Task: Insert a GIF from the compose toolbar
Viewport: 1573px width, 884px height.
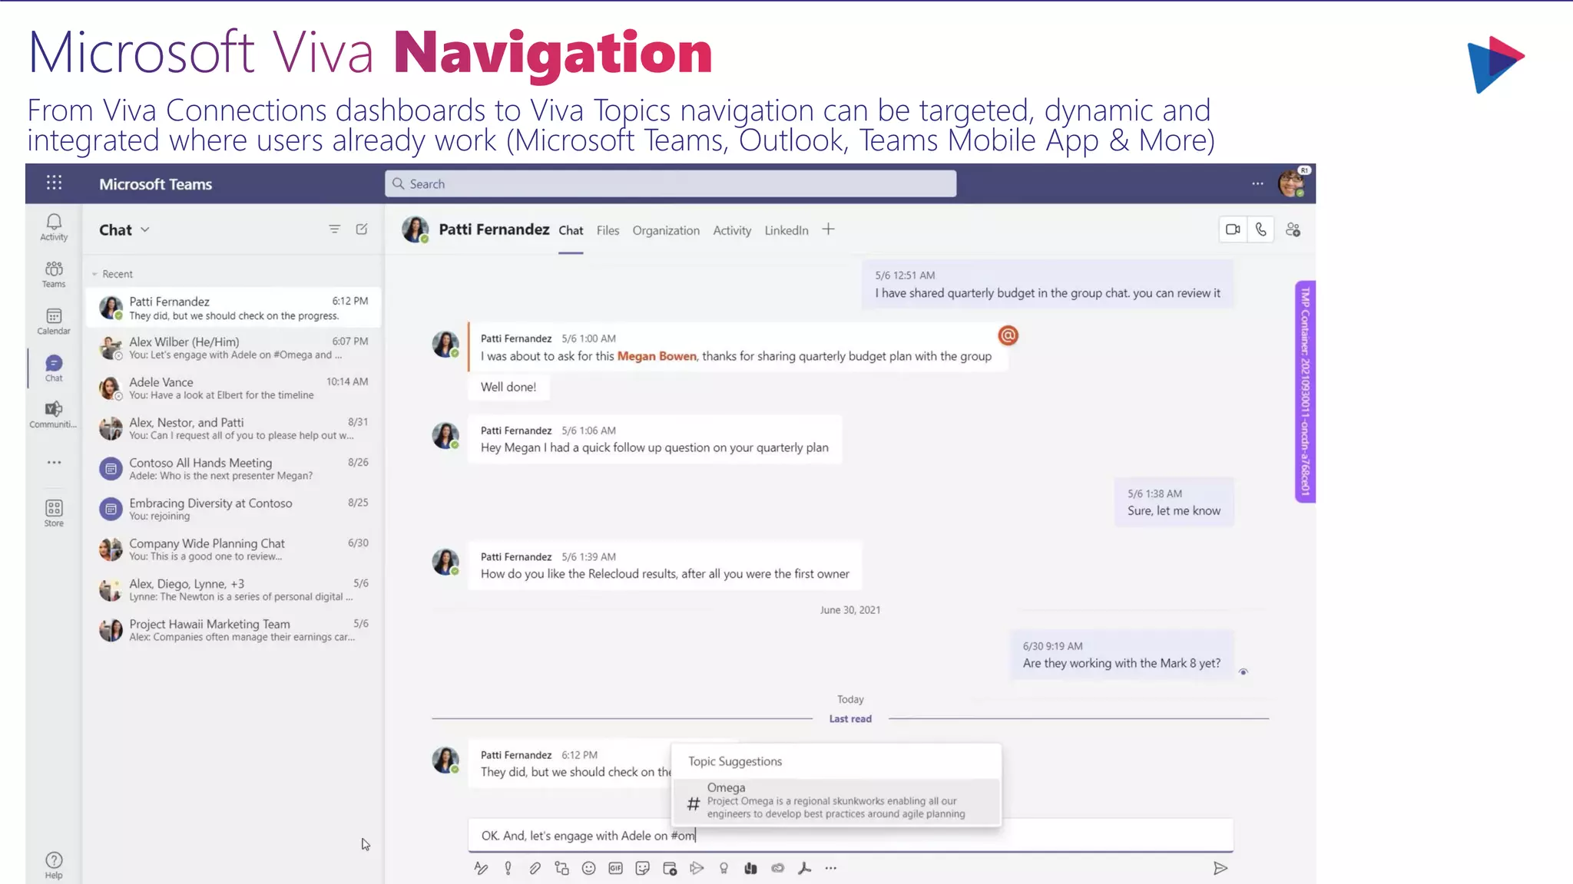Action: pyautogui.click(x=615, y=868)
